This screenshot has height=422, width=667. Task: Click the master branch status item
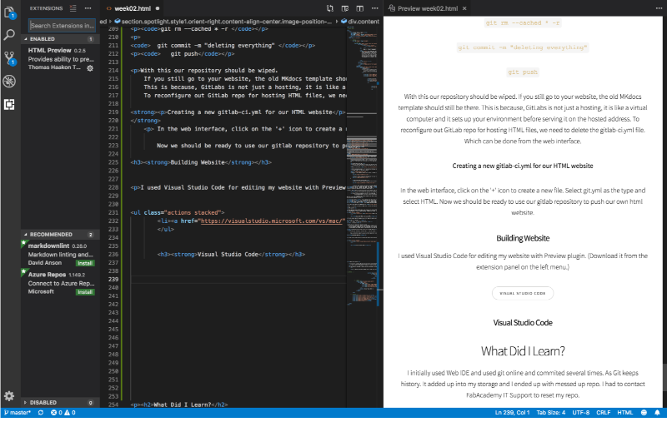click(18, 413)
